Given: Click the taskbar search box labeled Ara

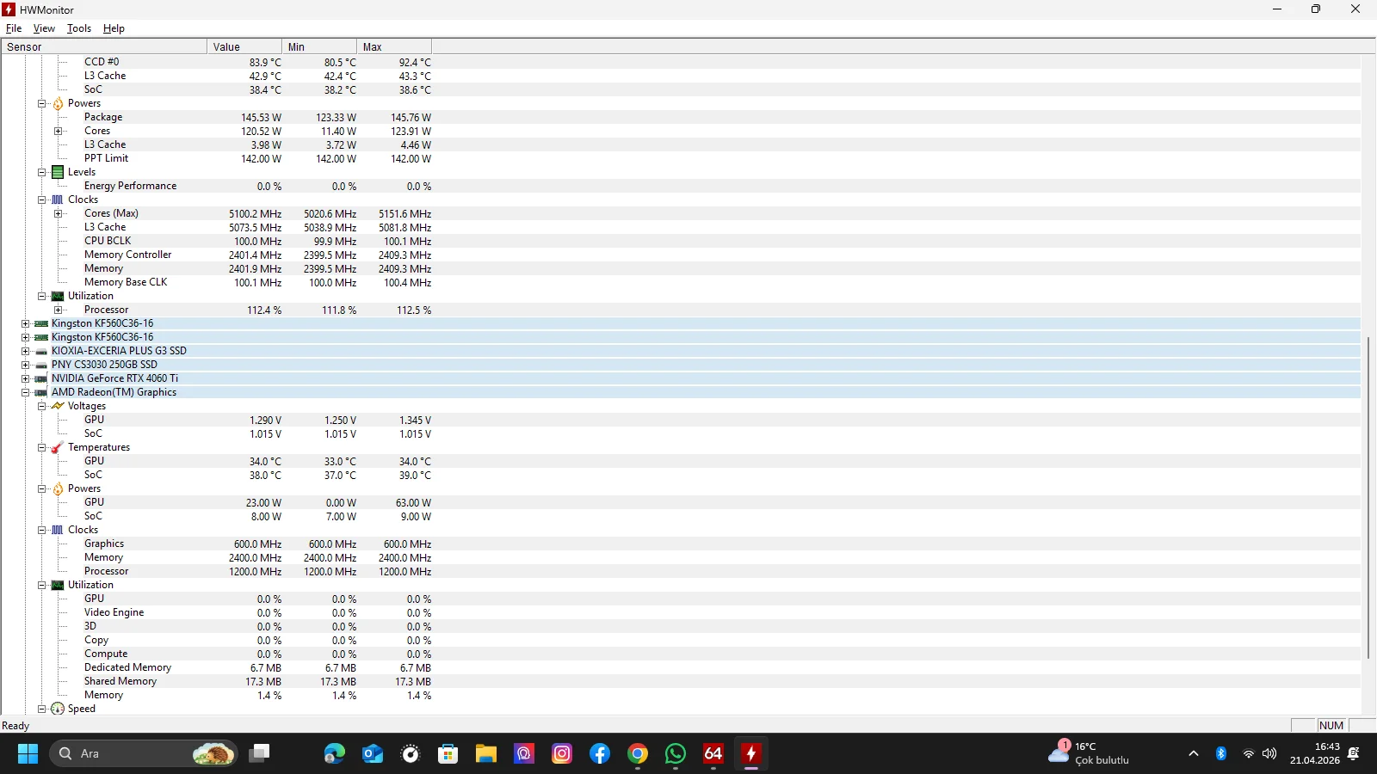Looking at the screenshot, I should click(144, 753).
